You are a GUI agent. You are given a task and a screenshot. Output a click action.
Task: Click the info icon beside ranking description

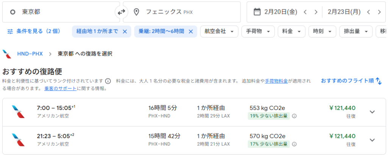click(108, 81)
